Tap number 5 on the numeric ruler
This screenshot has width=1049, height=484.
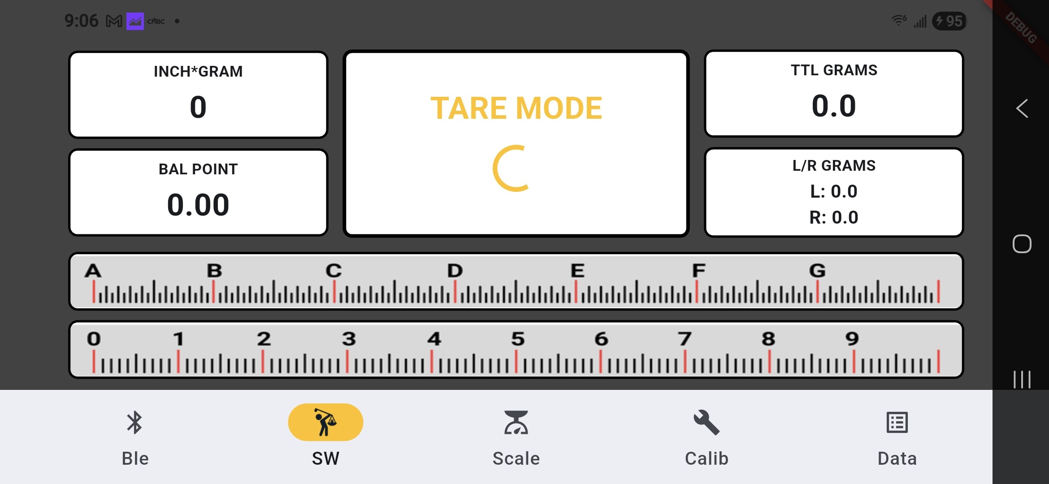[518, 339]
